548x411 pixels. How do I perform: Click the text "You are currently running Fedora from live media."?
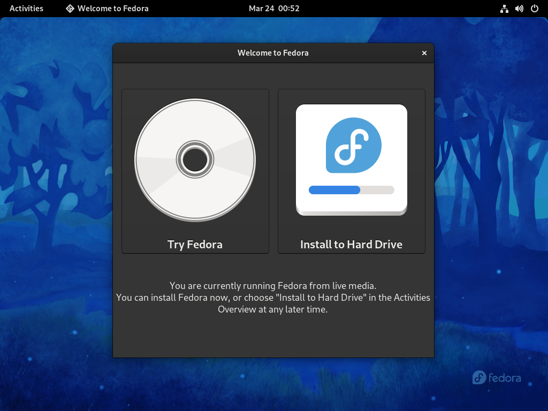(273, 286)
